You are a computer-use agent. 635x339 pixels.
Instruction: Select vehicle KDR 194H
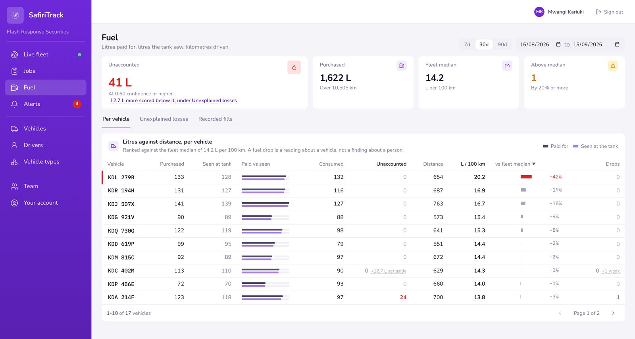pos(121,191)
